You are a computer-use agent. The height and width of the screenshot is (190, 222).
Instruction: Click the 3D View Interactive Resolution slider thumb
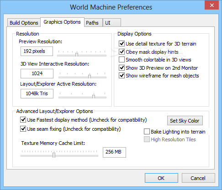click(x=90, y=77)
